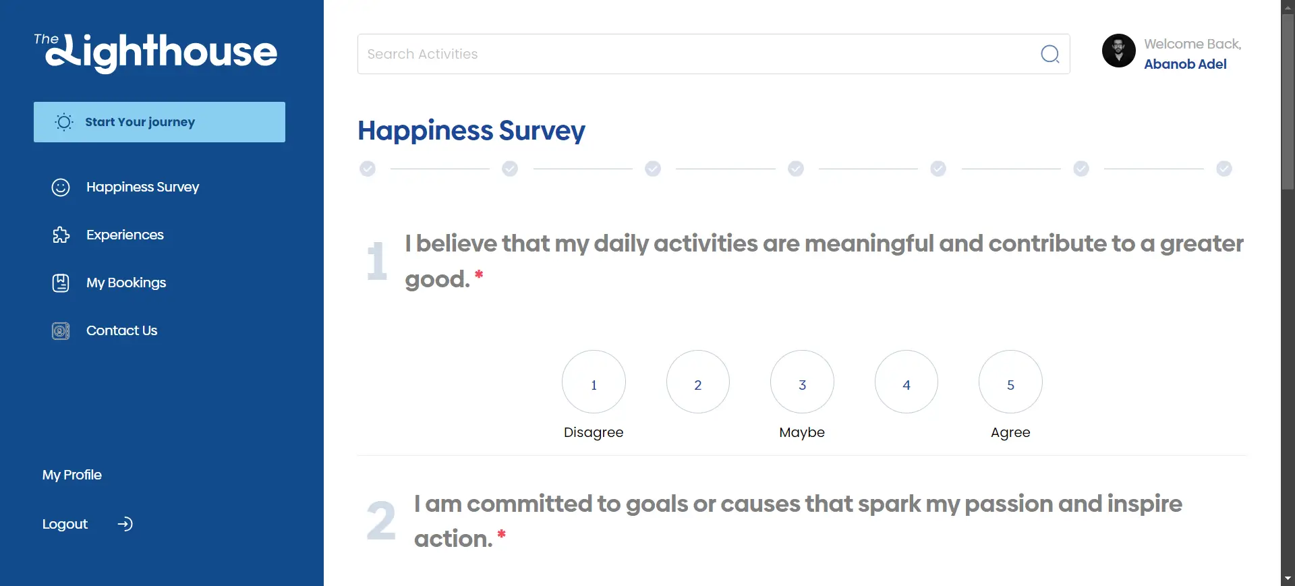Choose rating 4 for question one
Image resolution: width=1295 pixels, height=586 pixels.
coord(906,382)
